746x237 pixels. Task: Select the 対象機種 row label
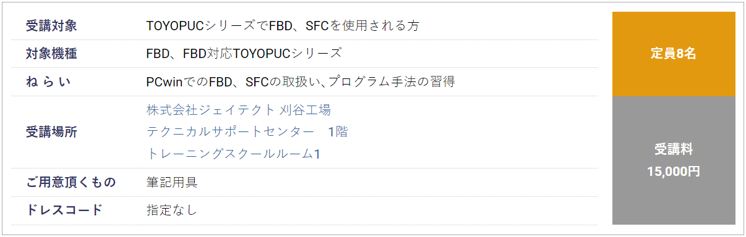click(x=51, y=54)
